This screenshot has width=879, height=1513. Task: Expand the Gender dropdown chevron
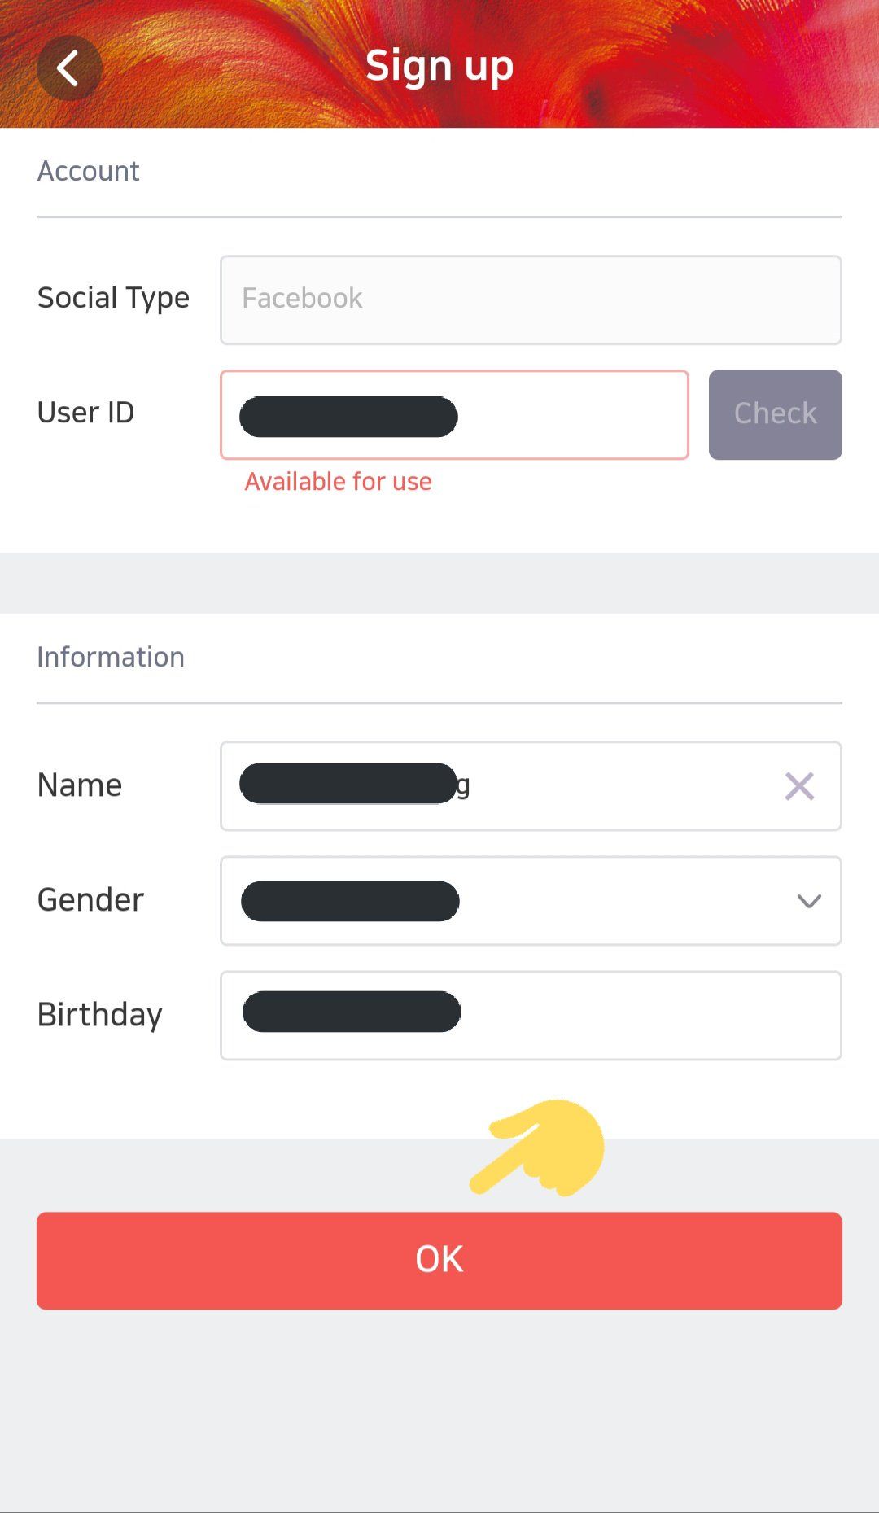(x=808, y=901)
